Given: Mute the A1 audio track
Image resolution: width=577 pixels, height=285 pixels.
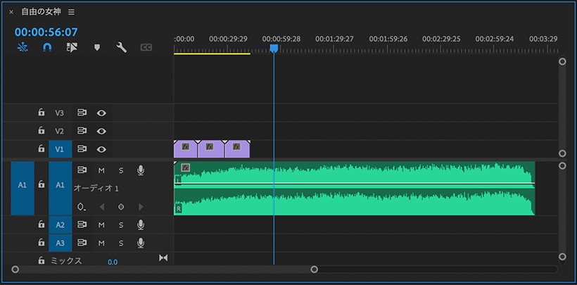Looking at the screenshot, I should pyautogui.click(x=101, y=170).
